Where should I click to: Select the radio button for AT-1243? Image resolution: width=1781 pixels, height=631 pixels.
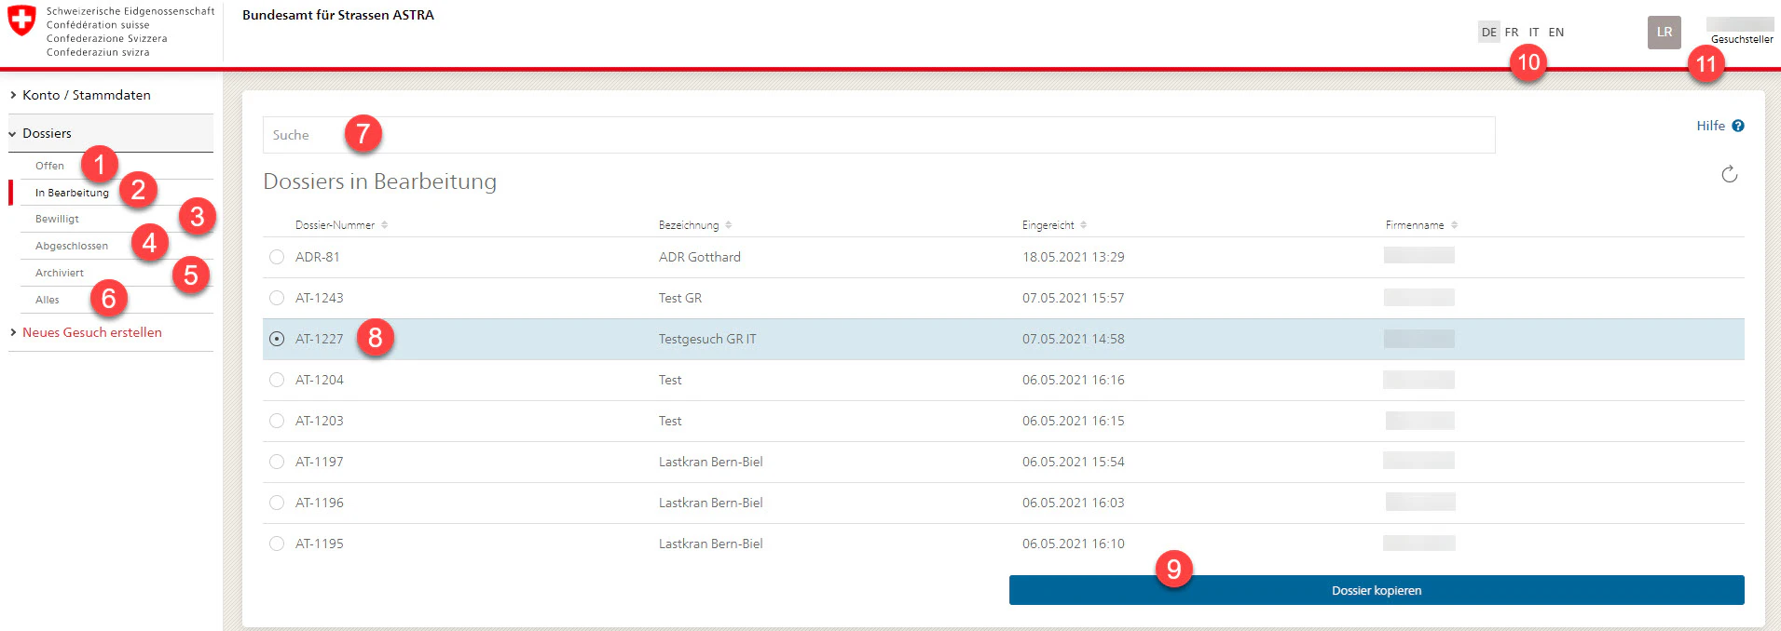tap(277, 298)
